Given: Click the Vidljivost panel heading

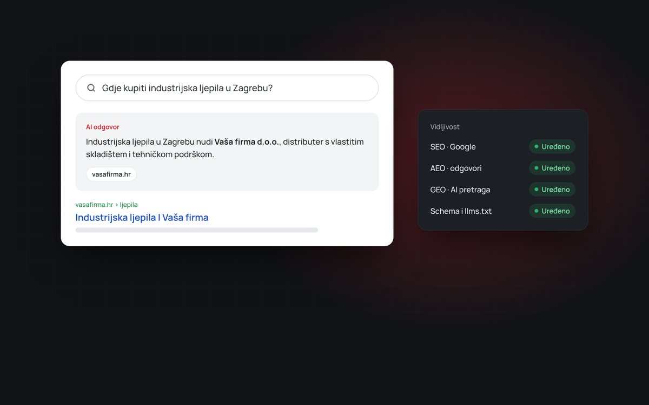Looking at the screenshot, I should [445, 127].
